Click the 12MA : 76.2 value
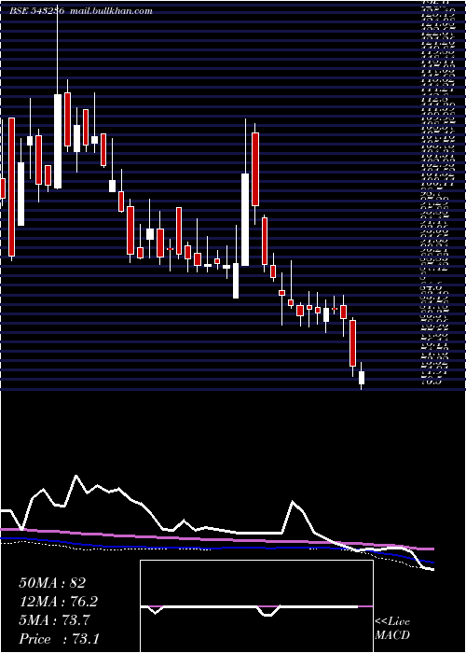 60,602
